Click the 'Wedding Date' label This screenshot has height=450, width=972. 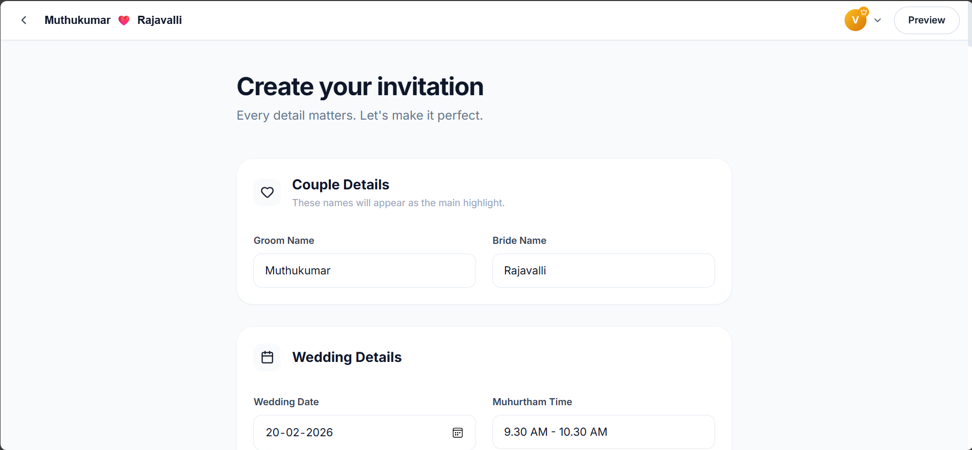tap(286, 402)
